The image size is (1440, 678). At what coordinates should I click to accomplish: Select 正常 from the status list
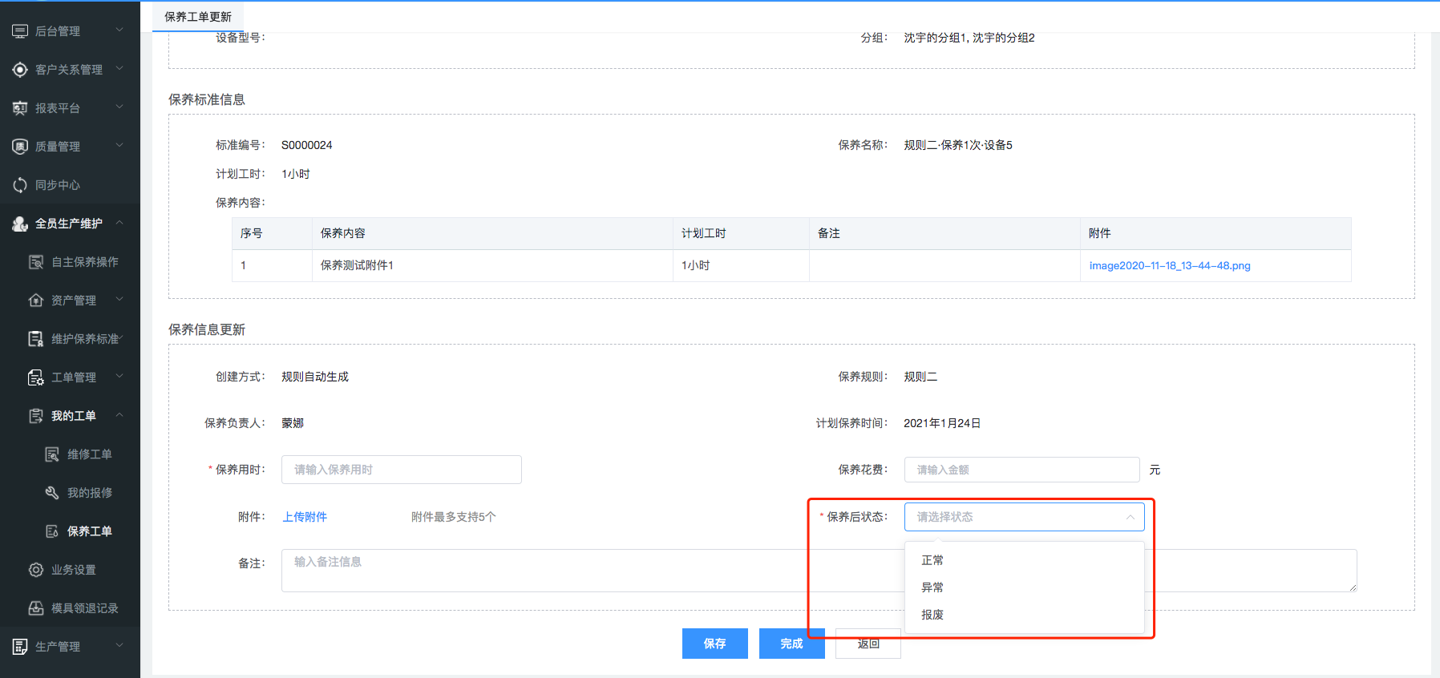932,560
